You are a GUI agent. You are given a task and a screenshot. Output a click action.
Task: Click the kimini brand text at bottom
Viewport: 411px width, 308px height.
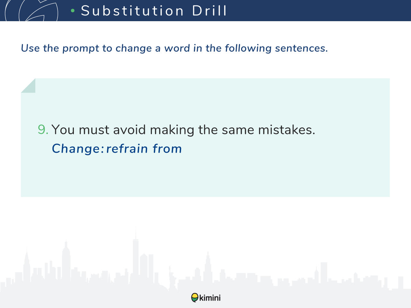210,298
